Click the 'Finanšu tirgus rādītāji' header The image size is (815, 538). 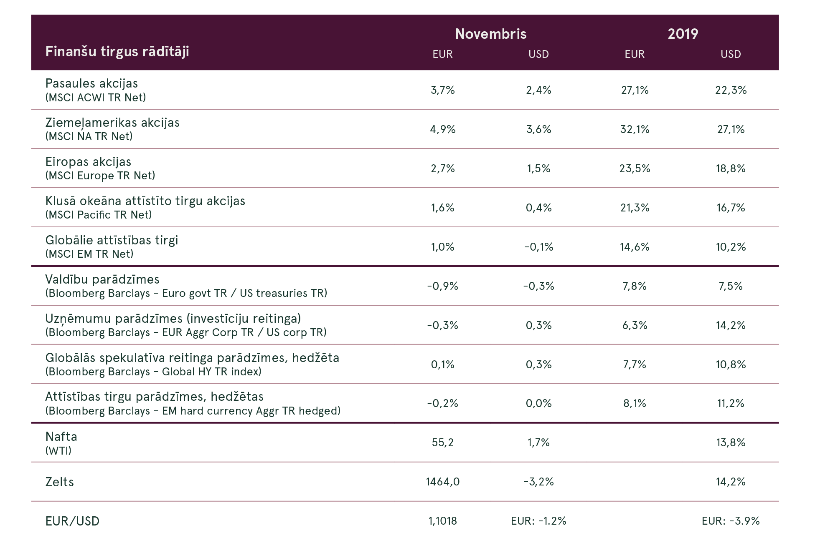pyautogui.click(x=117, y=52)
